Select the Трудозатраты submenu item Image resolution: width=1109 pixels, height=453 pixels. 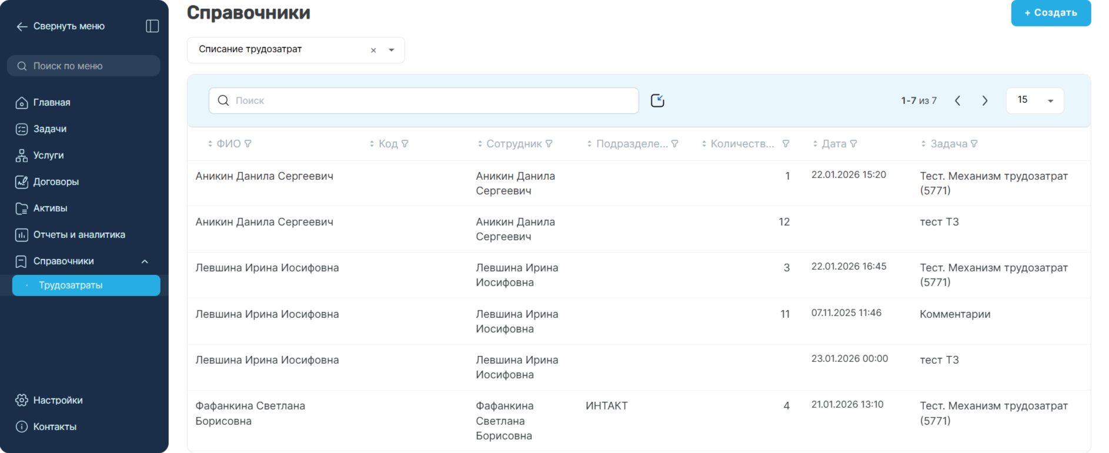[86, 285]
